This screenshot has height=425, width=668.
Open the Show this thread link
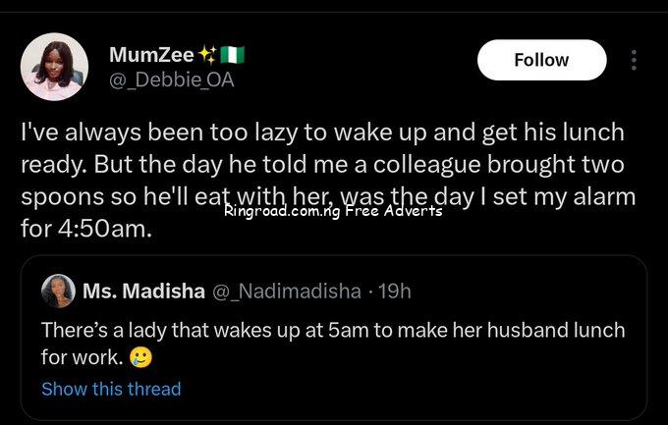coord(111,389)
